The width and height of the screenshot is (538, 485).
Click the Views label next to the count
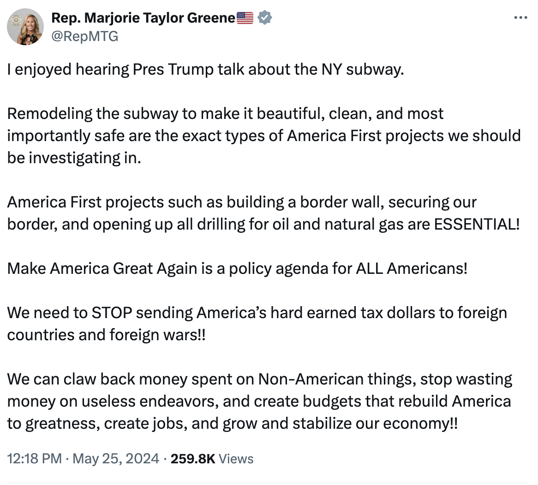pos(236,459)
